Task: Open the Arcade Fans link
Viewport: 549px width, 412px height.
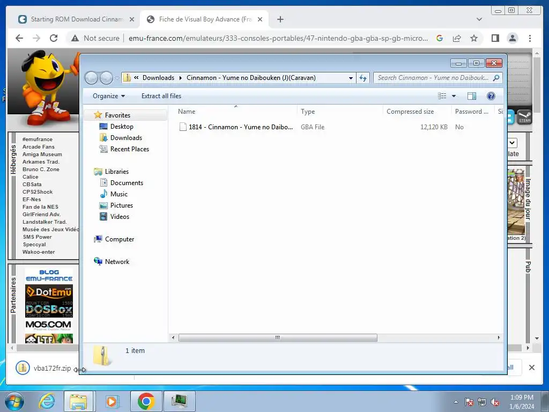Action: 39,147
